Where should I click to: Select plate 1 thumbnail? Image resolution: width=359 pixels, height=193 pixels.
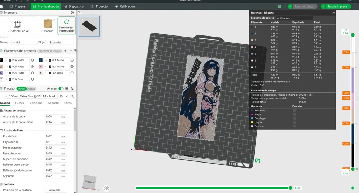pos(89,26)
